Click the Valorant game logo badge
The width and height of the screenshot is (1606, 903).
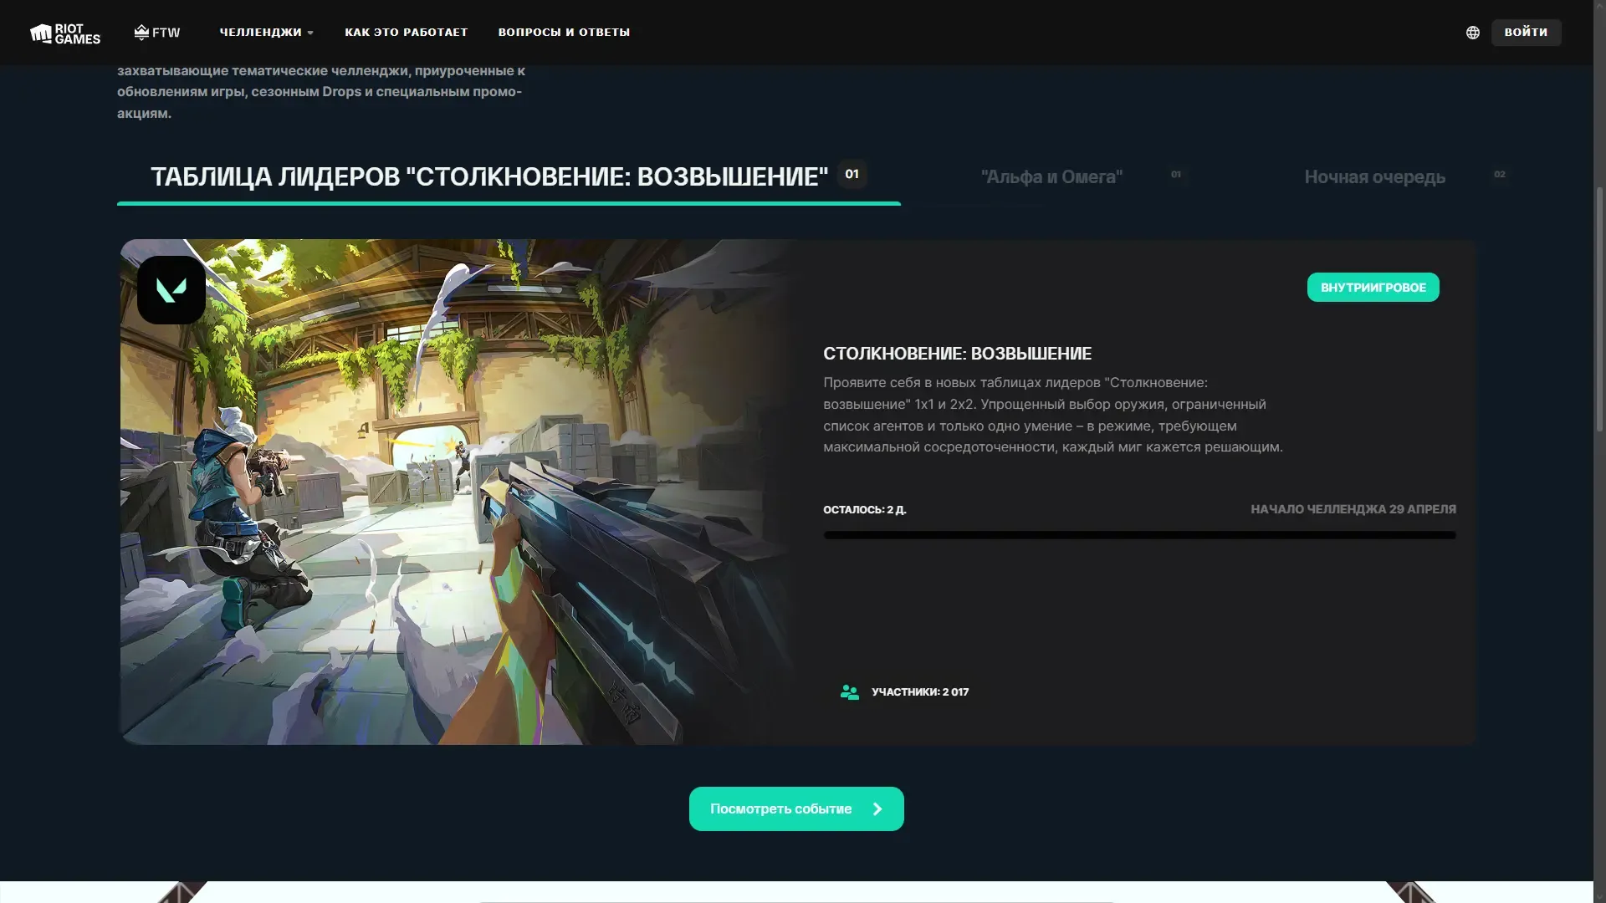171,290
